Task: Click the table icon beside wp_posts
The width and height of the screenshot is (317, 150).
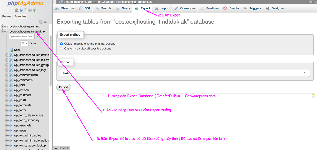Action: click(11, 100)
